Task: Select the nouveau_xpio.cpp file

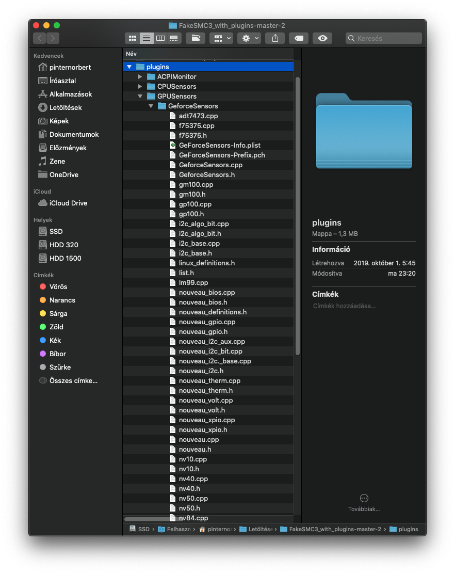Action: pos(208,420)
